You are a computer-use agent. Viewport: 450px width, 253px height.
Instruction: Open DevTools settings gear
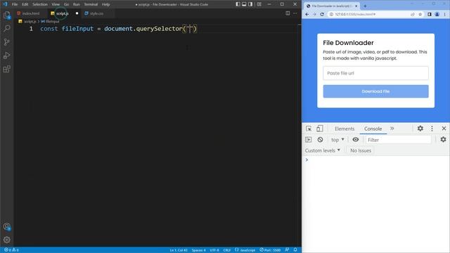tap(420, 129)
